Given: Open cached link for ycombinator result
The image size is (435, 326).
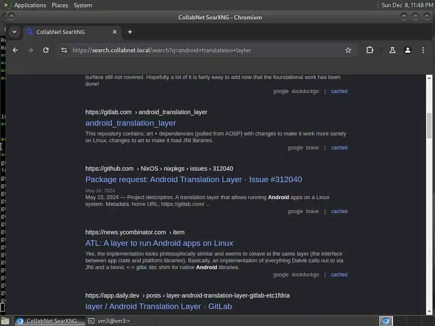Looking at the screenshot, I should [339, 275].
